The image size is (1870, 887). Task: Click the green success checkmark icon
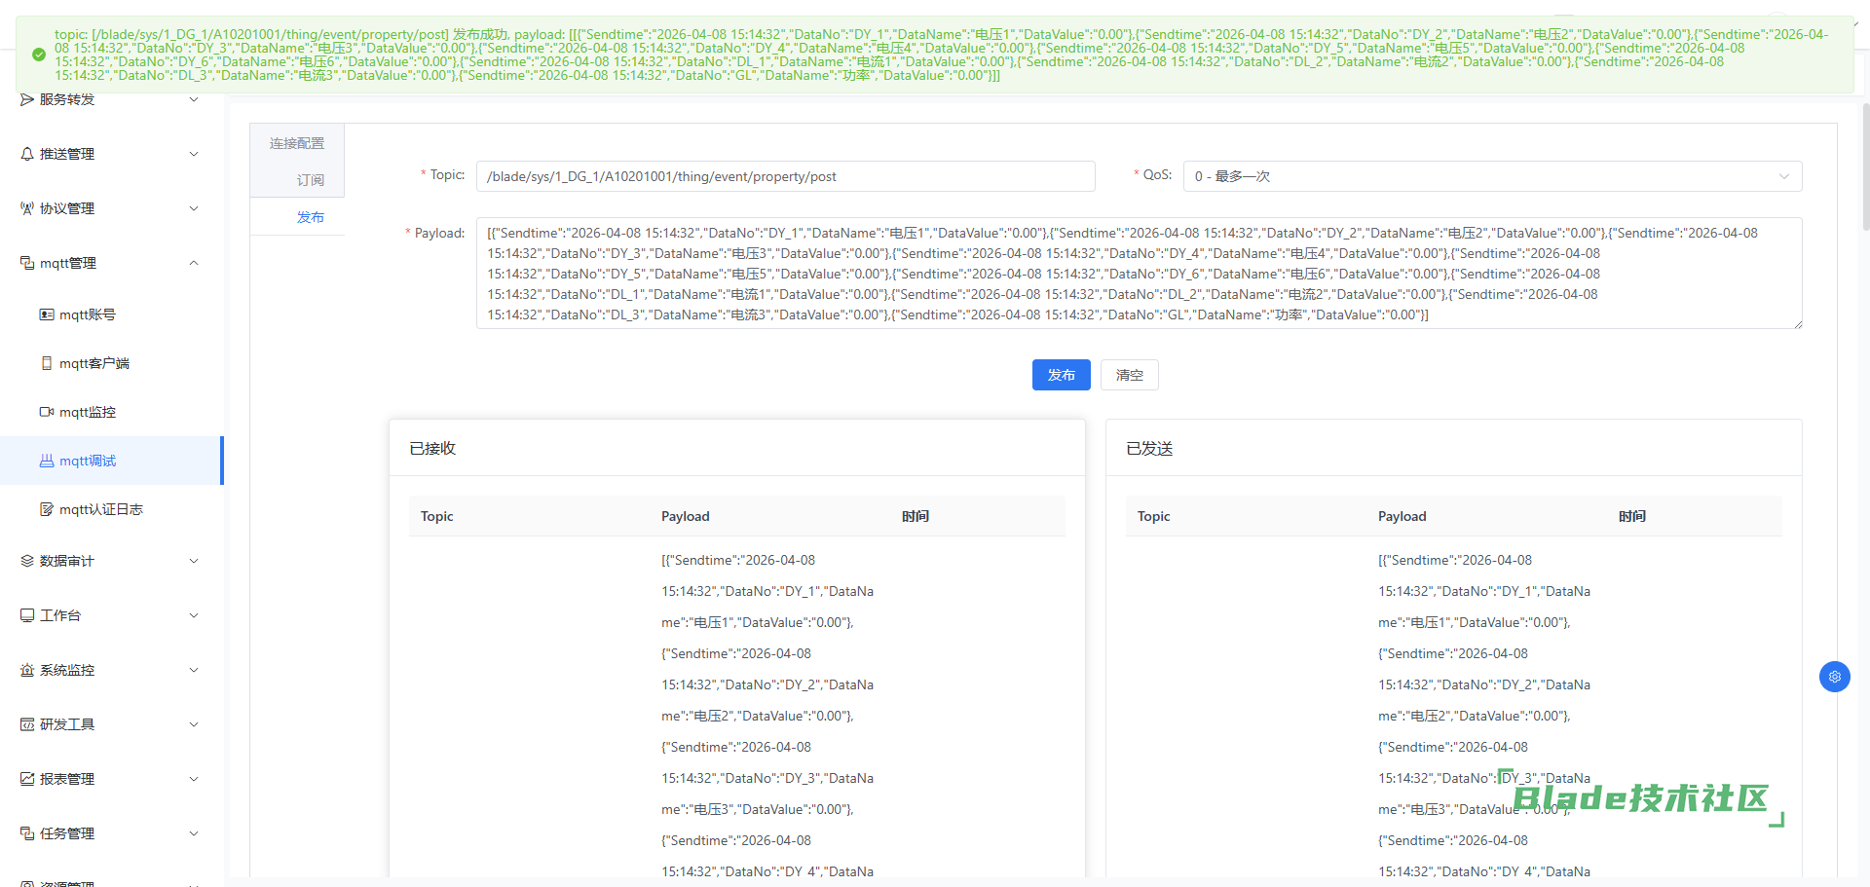pyautogui.click(x=39, y=55)
